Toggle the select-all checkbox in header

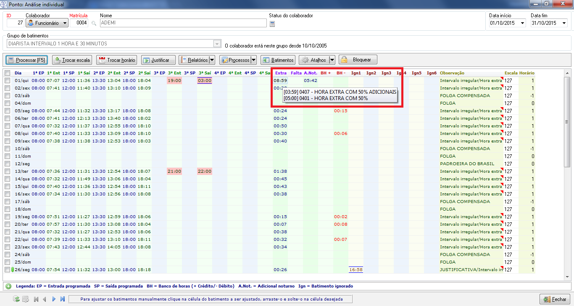7,73
